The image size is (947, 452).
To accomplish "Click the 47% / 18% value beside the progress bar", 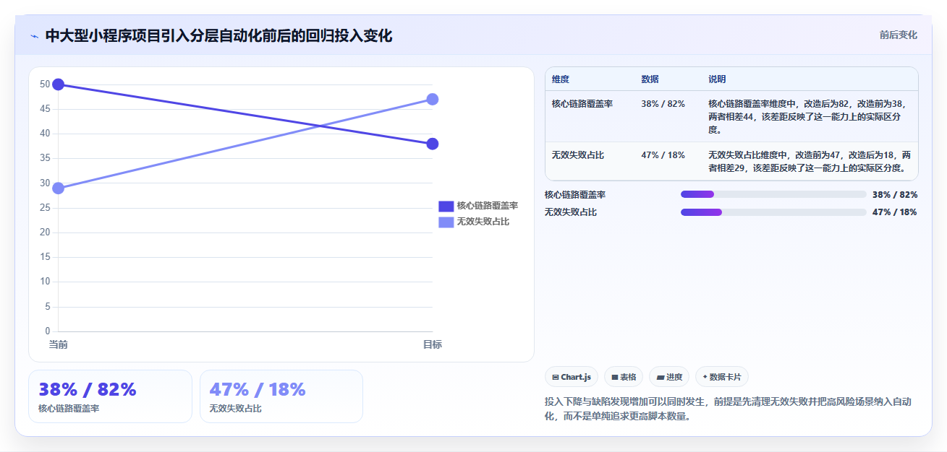I will [895, 212].
